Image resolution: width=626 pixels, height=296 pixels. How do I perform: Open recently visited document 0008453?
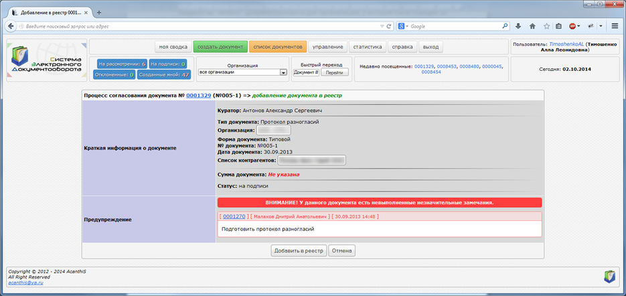(x=447, y=66)
